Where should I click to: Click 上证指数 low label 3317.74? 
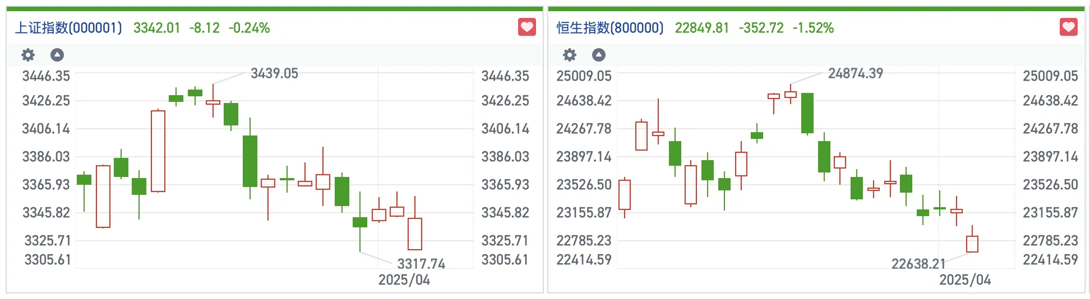[x=421, y=264]
